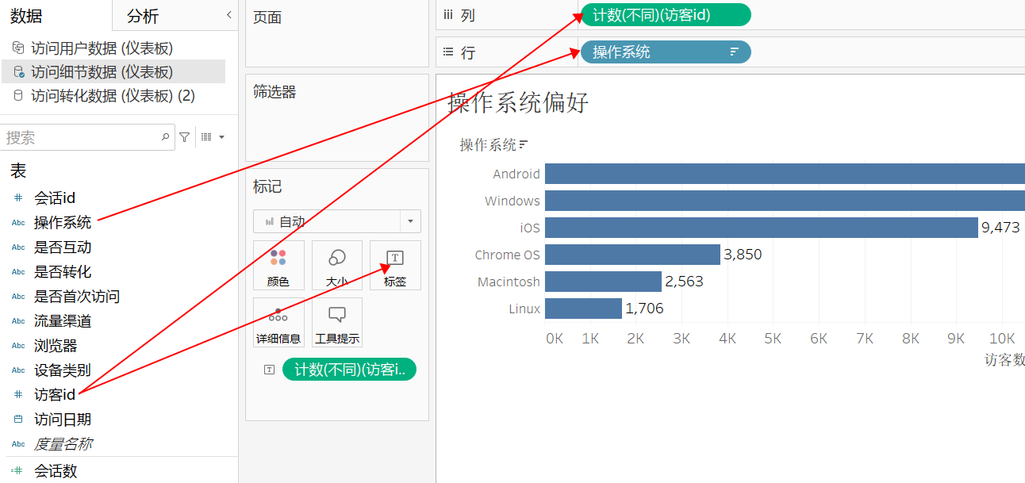Click the # icon next to 会话id
This screenshot has height=483, width=1025.
click(18, 197)
